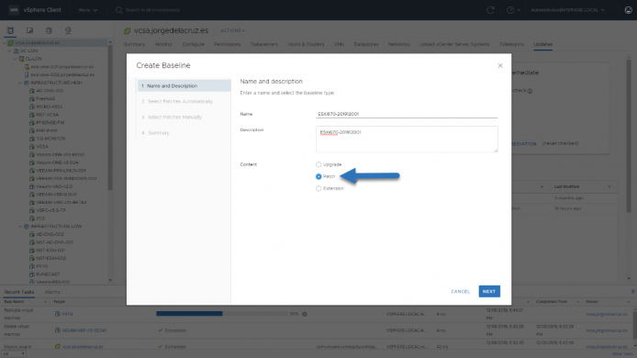Open the Networking inventory icon
The image size is (637, 358).
[68, 30]
